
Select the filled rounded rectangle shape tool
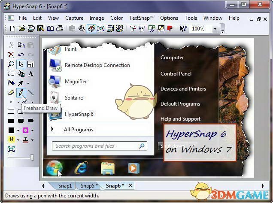coord(21,121)
